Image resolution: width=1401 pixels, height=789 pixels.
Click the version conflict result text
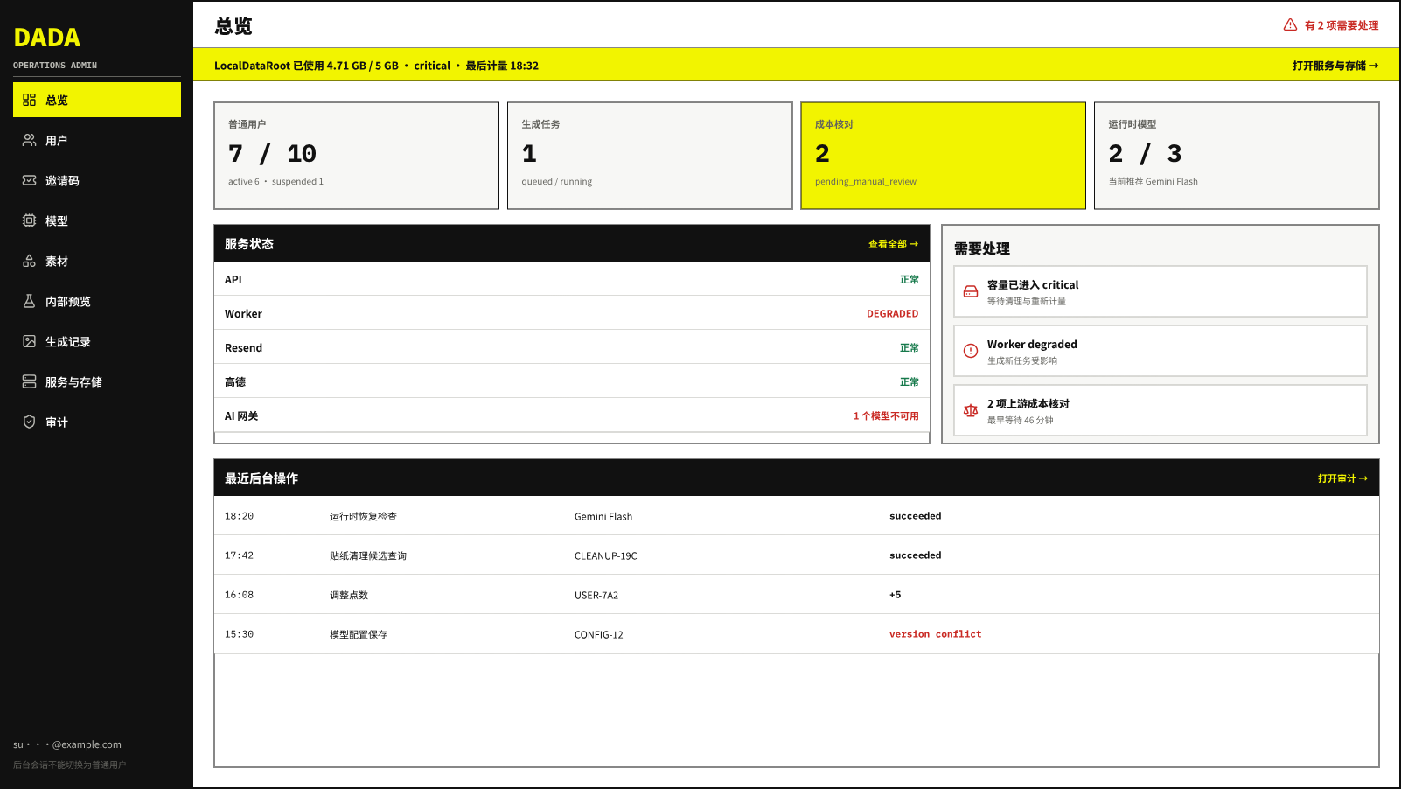(x=935, y=634)
